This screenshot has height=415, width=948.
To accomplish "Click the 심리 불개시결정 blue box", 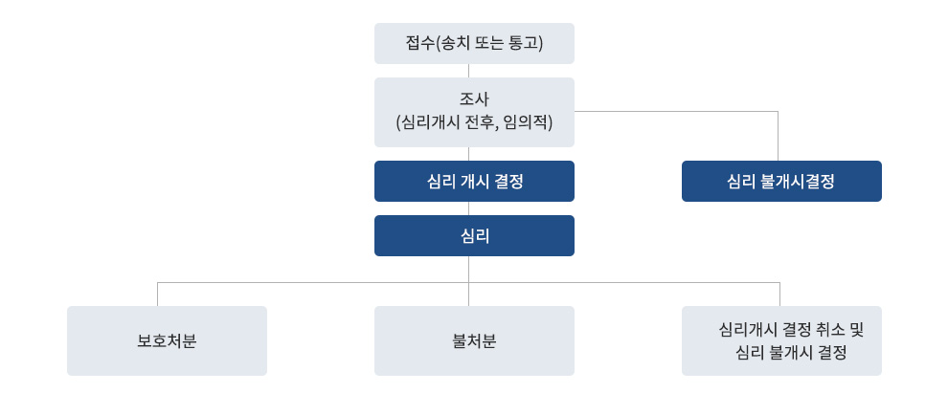I will pos(781,182).
